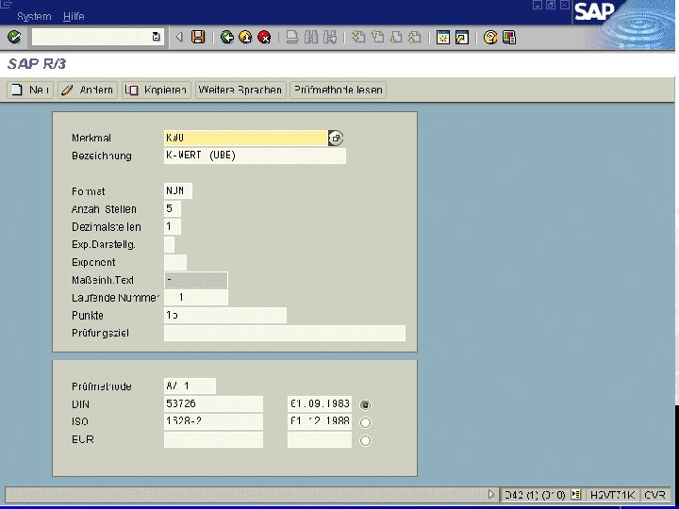
Task: Expand status bar with triangle arrow
Action: [x=491, y=494]
